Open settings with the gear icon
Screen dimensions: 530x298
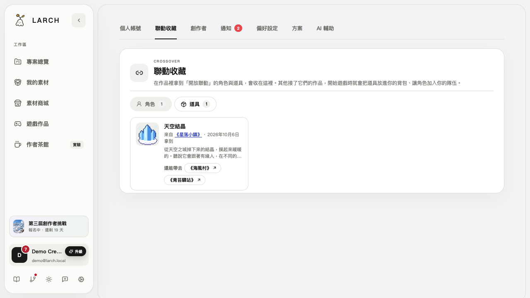click(x=81, y=279)
